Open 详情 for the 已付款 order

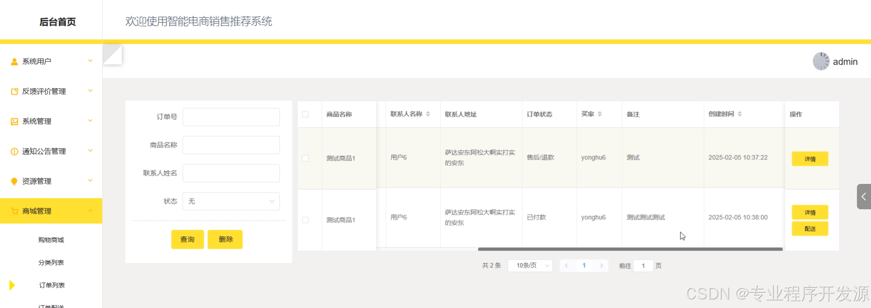pyautogui.click(x=810, y=212)
